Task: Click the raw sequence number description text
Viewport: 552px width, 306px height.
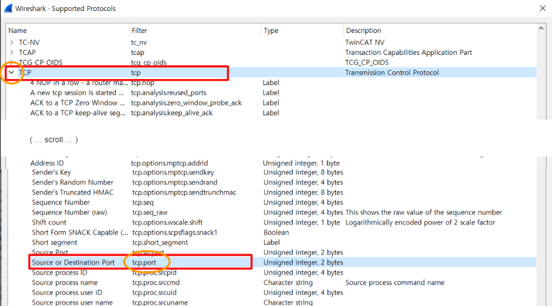Action: [424, 213]
